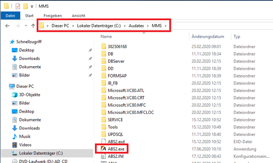Select the IB_FB folder icon

[104, 83]
